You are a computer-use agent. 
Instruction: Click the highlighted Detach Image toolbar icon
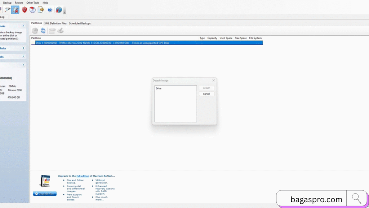(15, 10)
